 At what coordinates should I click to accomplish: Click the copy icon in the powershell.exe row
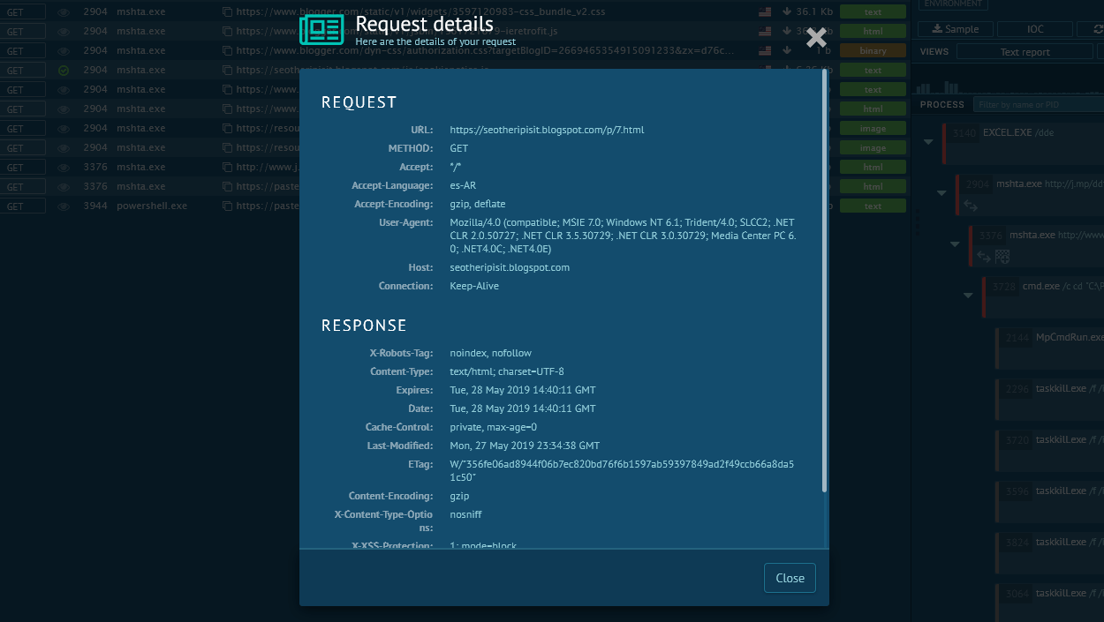pos(227,206)
